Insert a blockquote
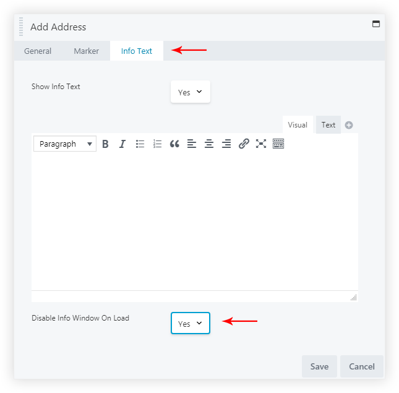Viewport: 399px width, 393px height. [174, 144]
